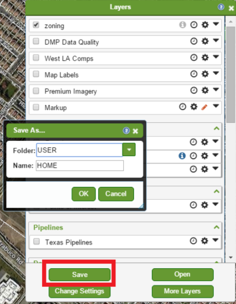Collapse the Pipelines group
This screenshot has height=304, width=236.
tap(216, 227)
